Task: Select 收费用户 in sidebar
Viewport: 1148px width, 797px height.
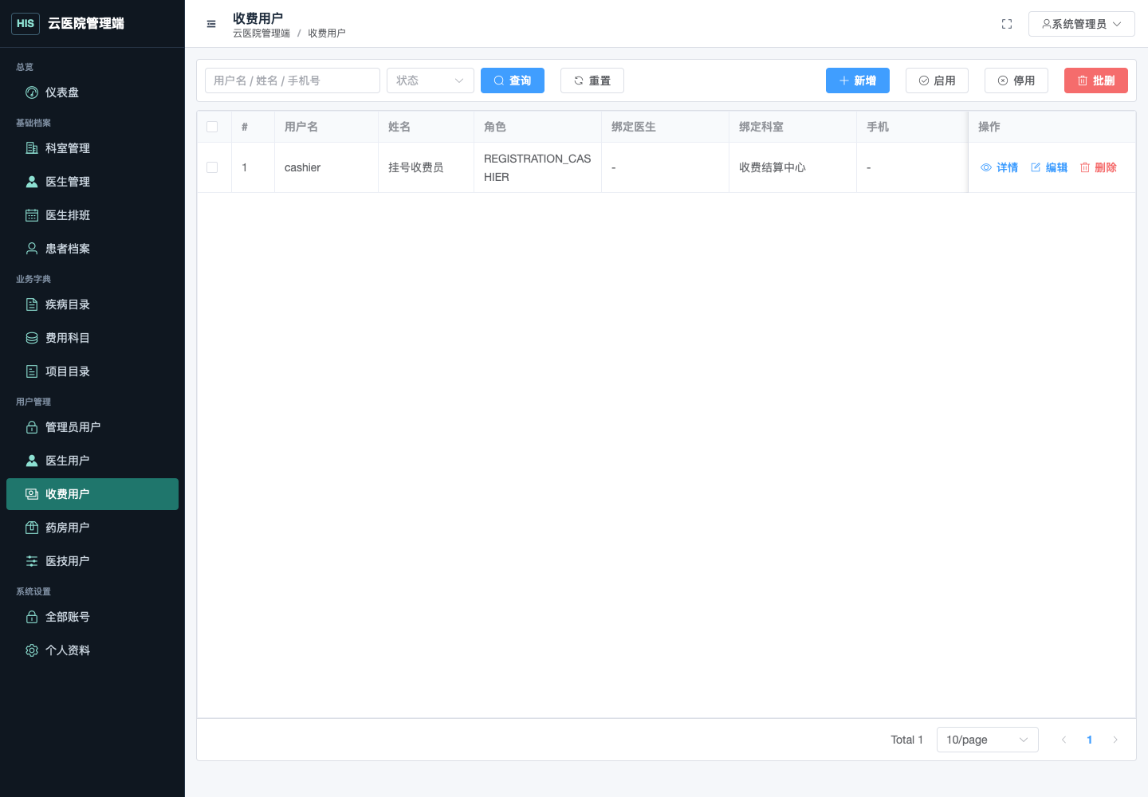Action: 92,494
